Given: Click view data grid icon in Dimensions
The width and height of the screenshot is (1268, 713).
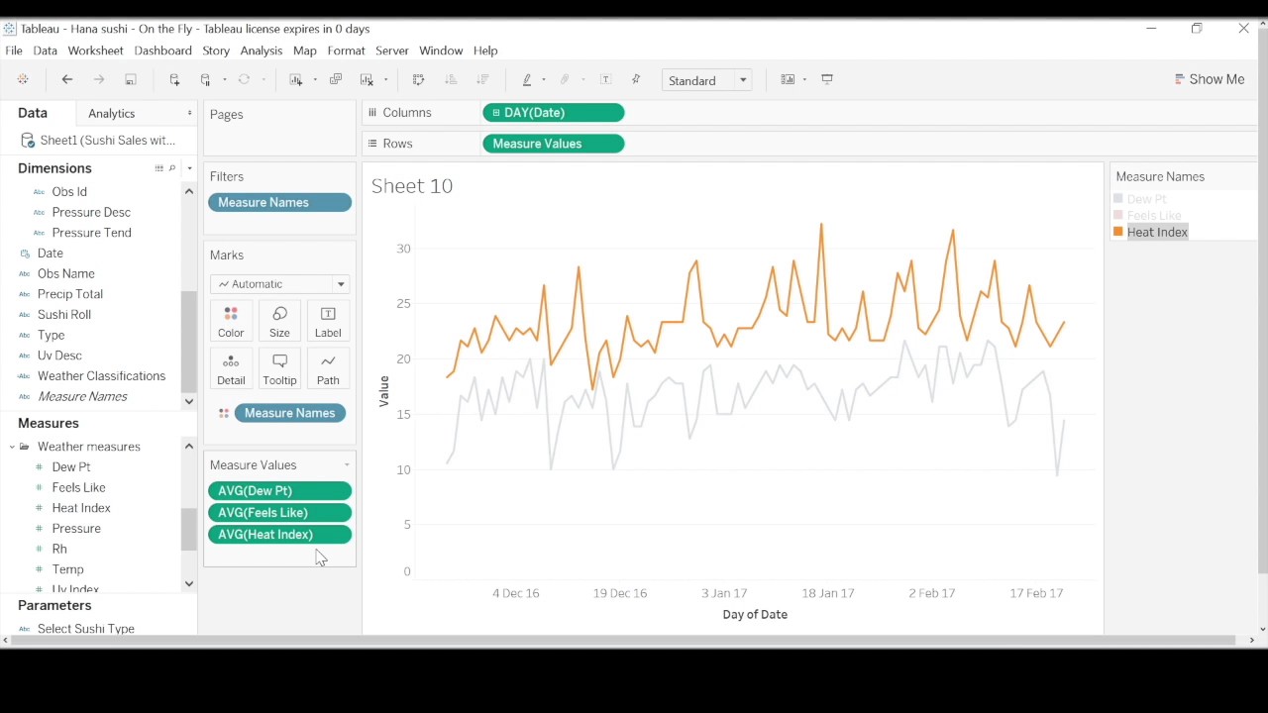Looking at the screenshot, I should [x=158, y=168].
